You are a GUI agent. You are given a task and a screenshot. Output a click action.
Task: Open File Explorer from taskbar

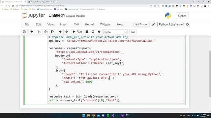pos(89,115)
